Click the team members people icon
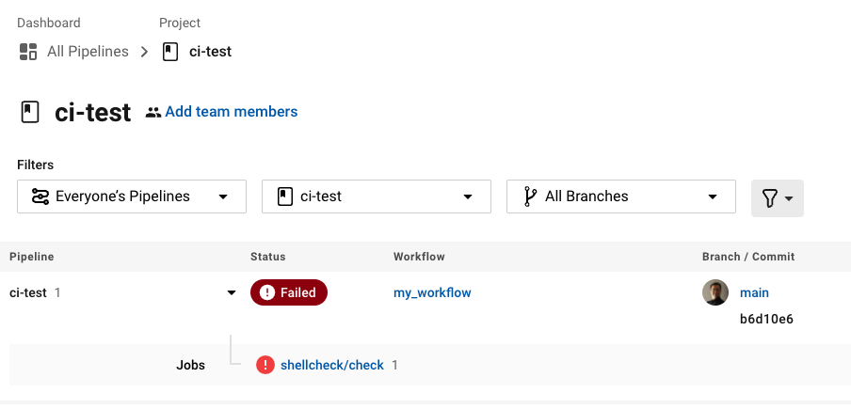The width and height of the screenshot is (851, 409). [x=153, y=112]
